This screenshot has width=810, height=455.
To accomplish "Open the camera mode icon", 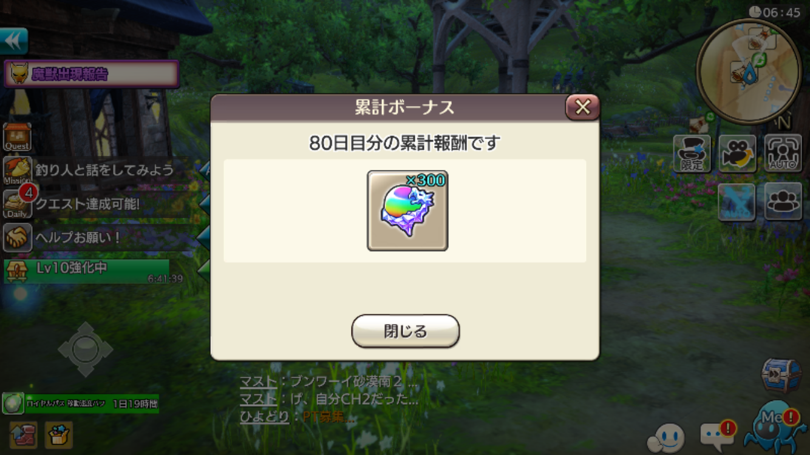I will click(738, 153).
